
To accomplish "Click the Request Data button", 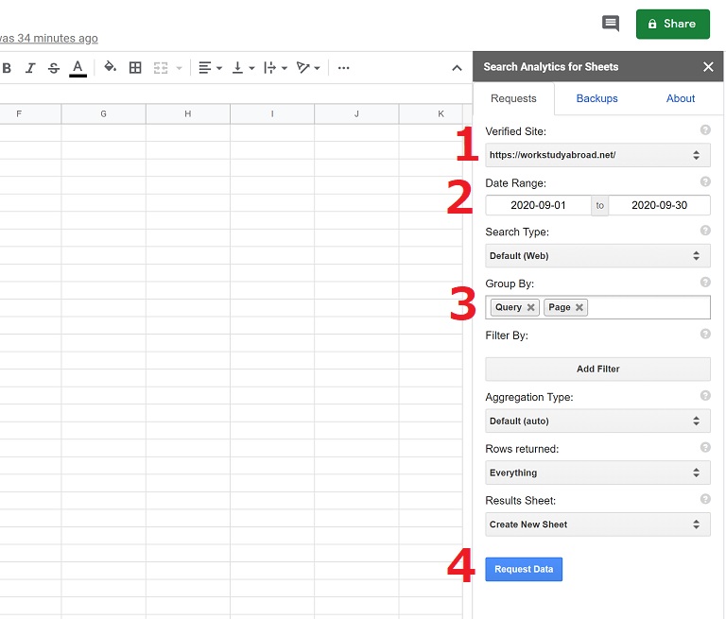I will 524,569.
